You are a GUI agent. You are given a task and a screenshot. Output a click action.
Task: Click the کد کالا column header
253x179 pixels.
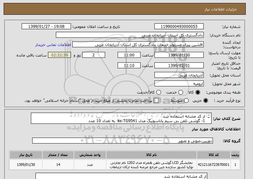click(x=214, y=155)
